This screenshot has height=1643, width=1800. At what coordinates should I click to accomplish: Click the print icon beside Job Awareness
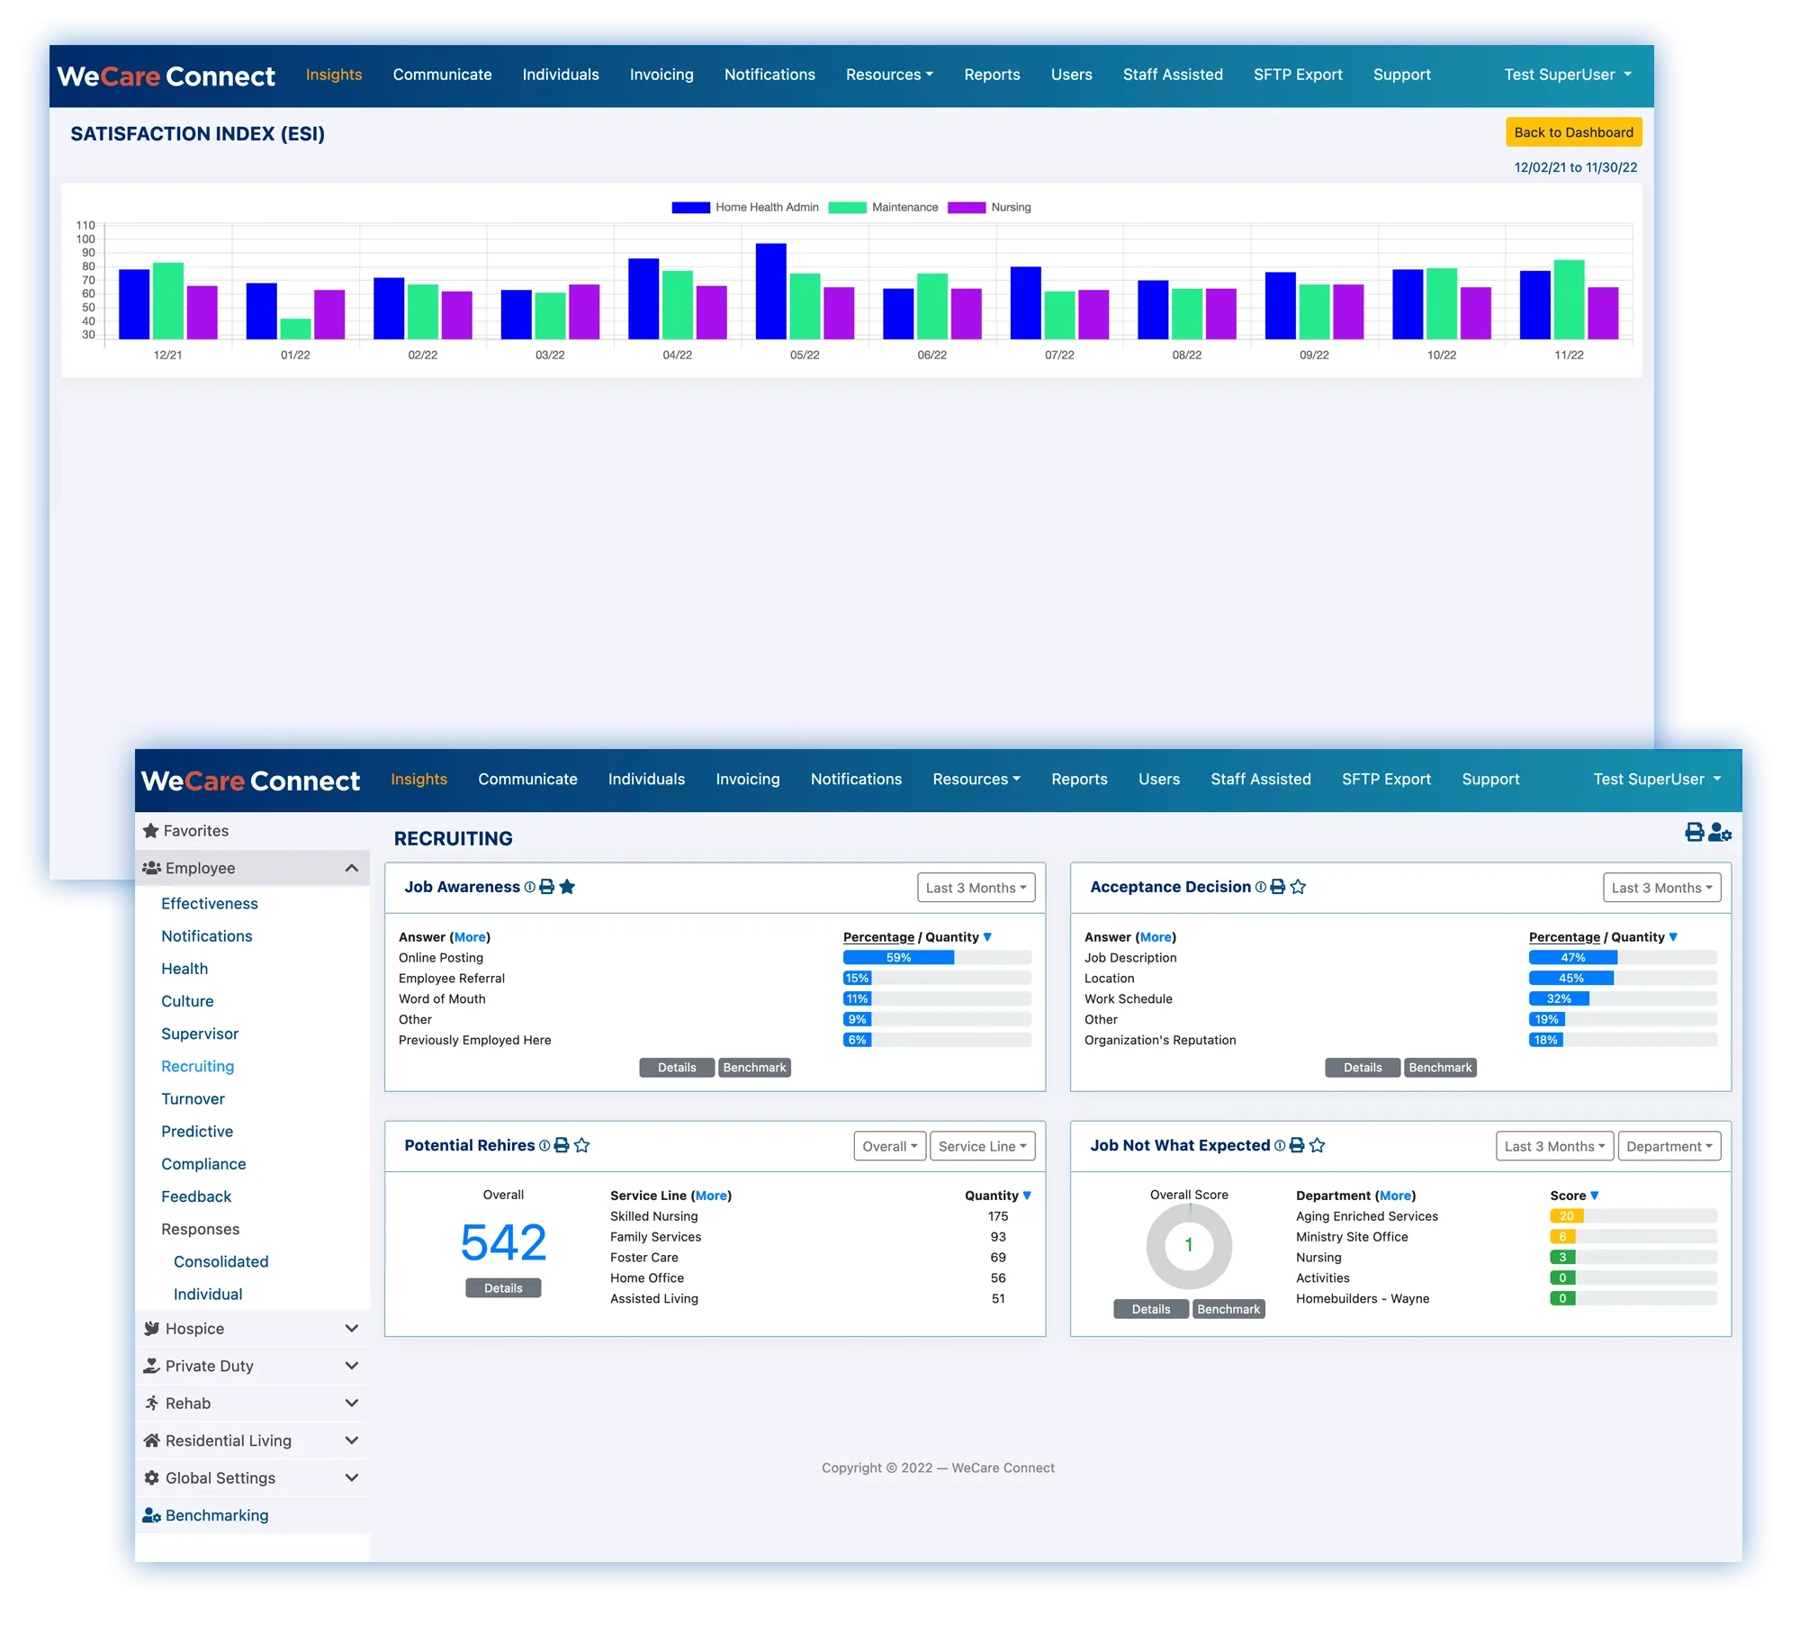(x=546, y=887)
